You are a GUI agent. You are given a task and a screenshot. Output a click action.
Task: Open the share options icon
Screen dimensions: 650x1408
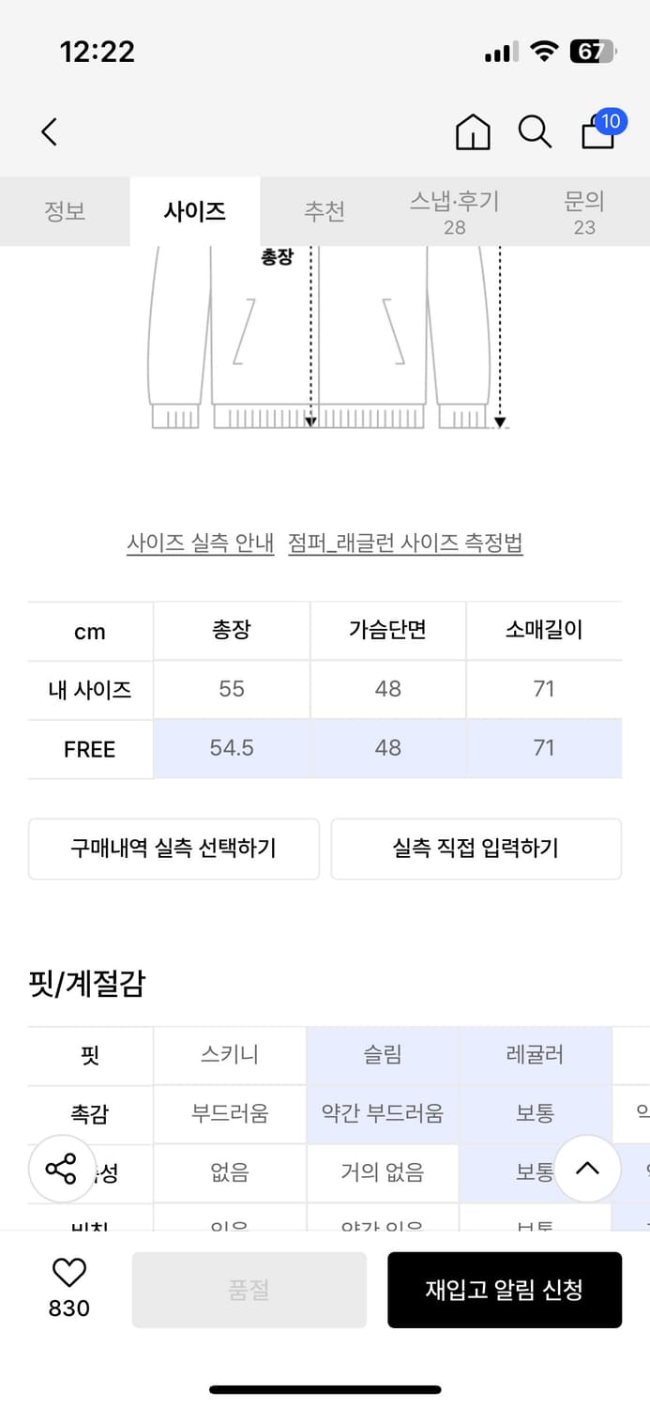pyautogui.click(x=62, y=1170)
